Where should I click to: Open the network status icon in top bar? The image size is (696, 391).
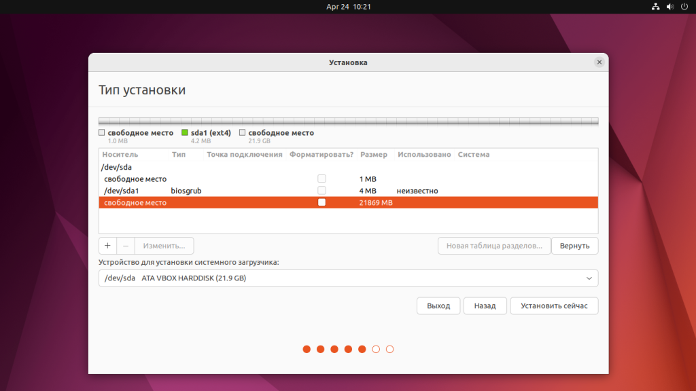tap(656, 7)
